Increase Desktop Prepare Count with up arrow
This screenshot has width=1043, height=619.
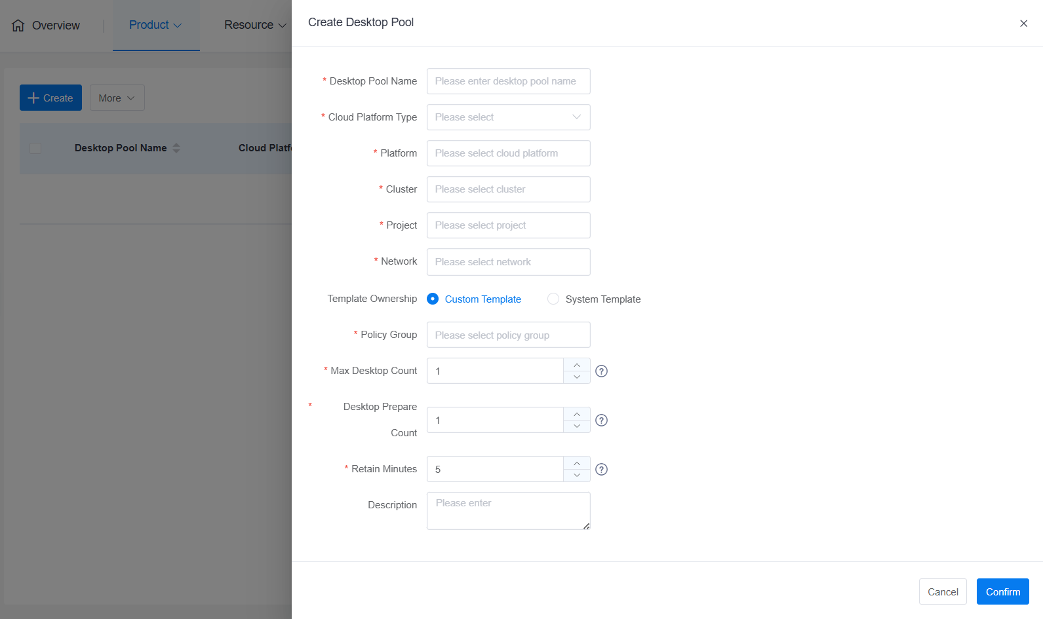[x=577, y=414]
